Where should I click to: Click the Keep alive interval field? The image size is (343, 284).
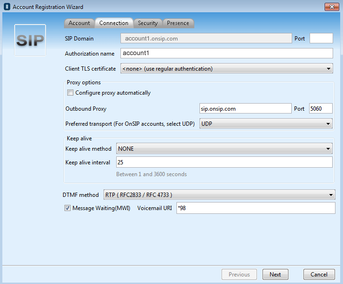coord(224,162)
